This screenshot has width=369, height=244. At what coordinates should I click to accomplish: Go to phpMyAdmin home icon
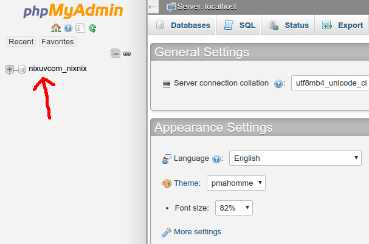[x=56, y=28]
